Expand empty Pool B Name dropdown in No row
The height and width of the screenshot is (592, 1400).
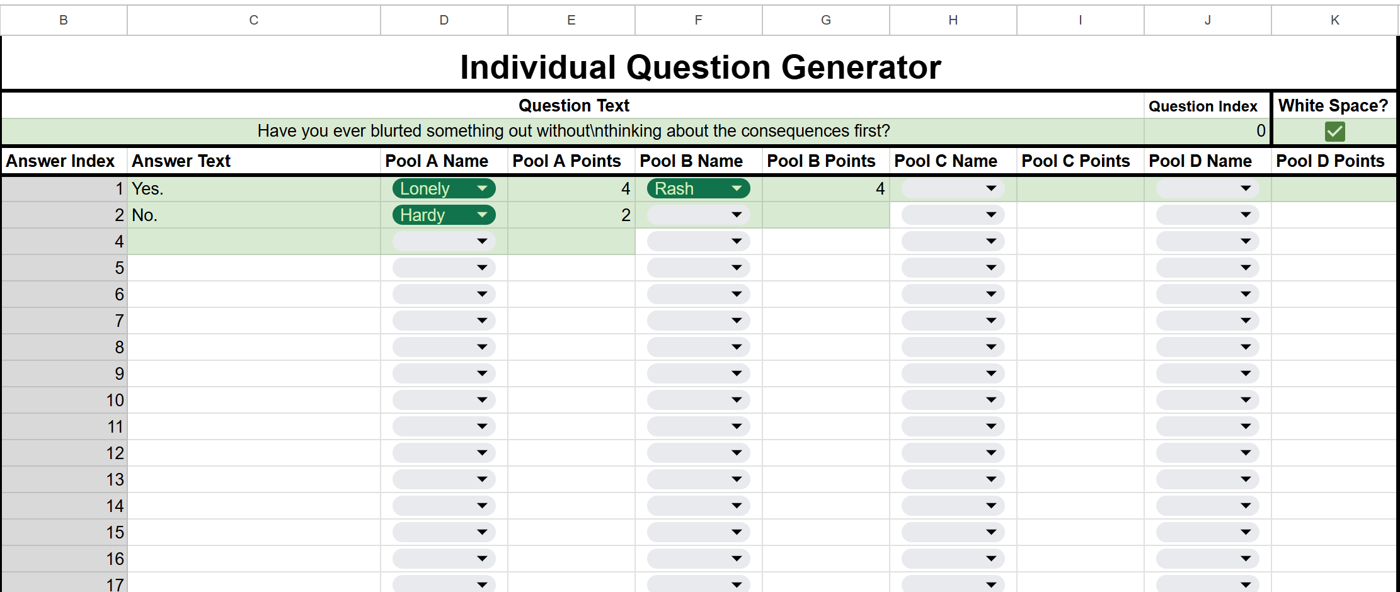(737, 215)
